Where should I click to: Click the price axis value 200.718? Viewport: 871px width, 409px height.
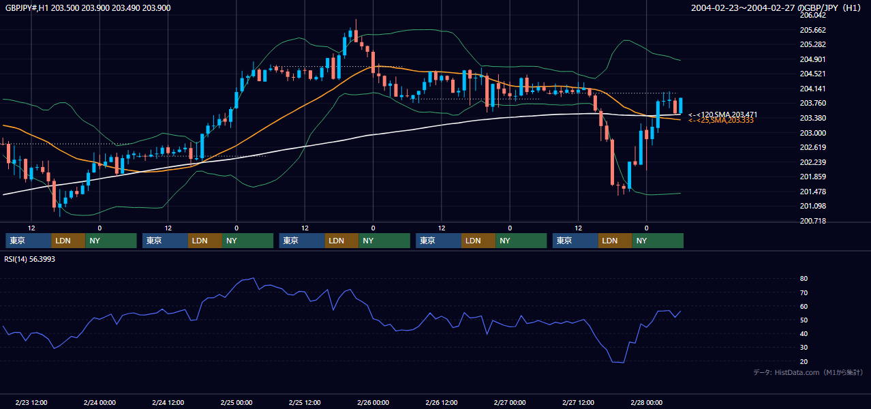coord(812,221)
